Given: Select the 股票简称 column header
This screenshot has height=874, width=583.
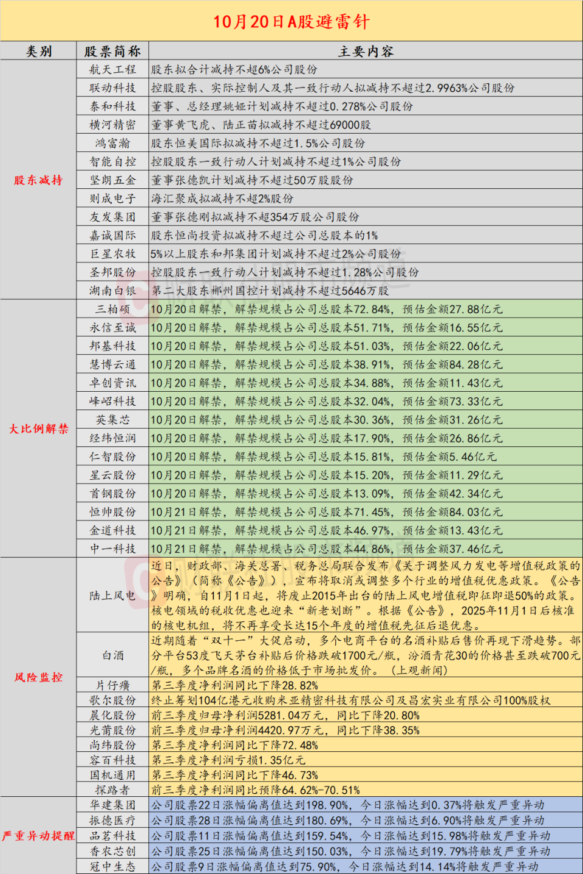Looking at the screenshot, I should click(112, 50).
